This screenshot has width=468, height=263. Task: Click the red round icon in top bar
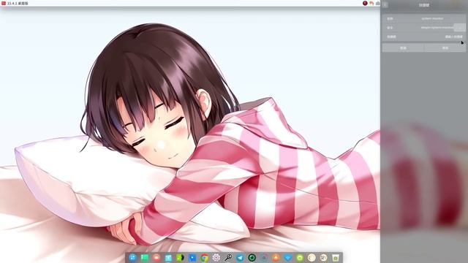[365, 3]
